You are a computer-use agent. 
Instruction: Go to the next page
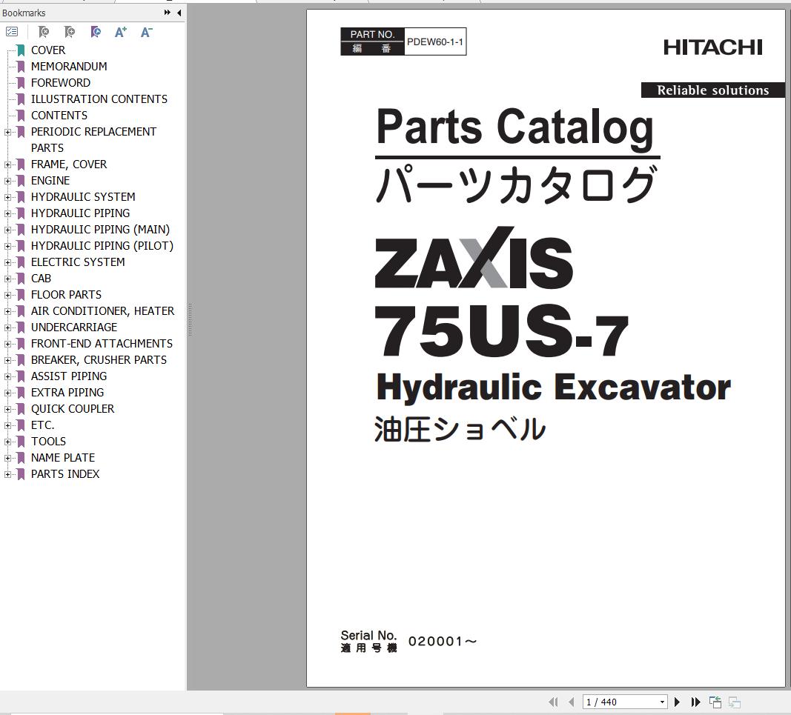point(678,702)
